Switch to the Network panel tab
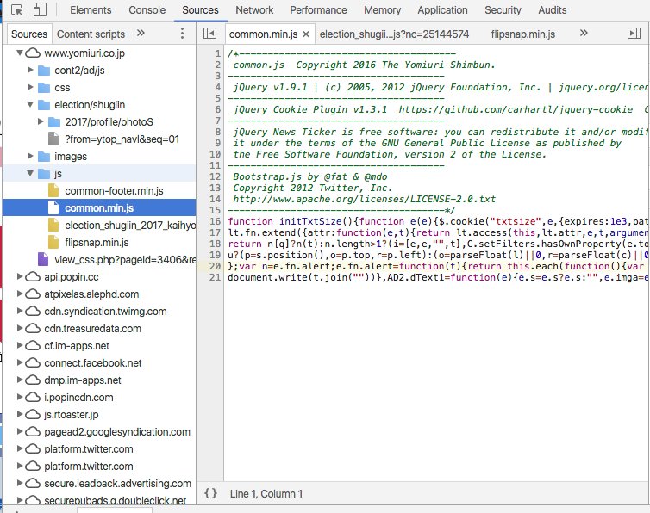 pyautogui.click(x=254, y=10)
